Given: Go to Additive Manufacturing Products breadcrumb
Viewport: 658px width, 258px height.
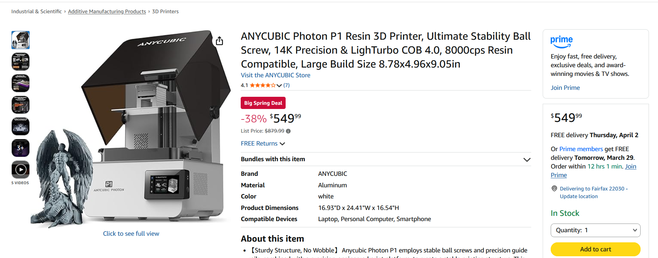Looking at the screenshot, I should [107, 11].
